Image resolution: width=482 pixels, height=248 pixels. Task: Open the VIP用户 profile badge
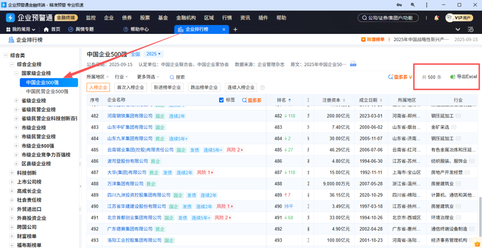pyautogui.click(x=459, y=18)
